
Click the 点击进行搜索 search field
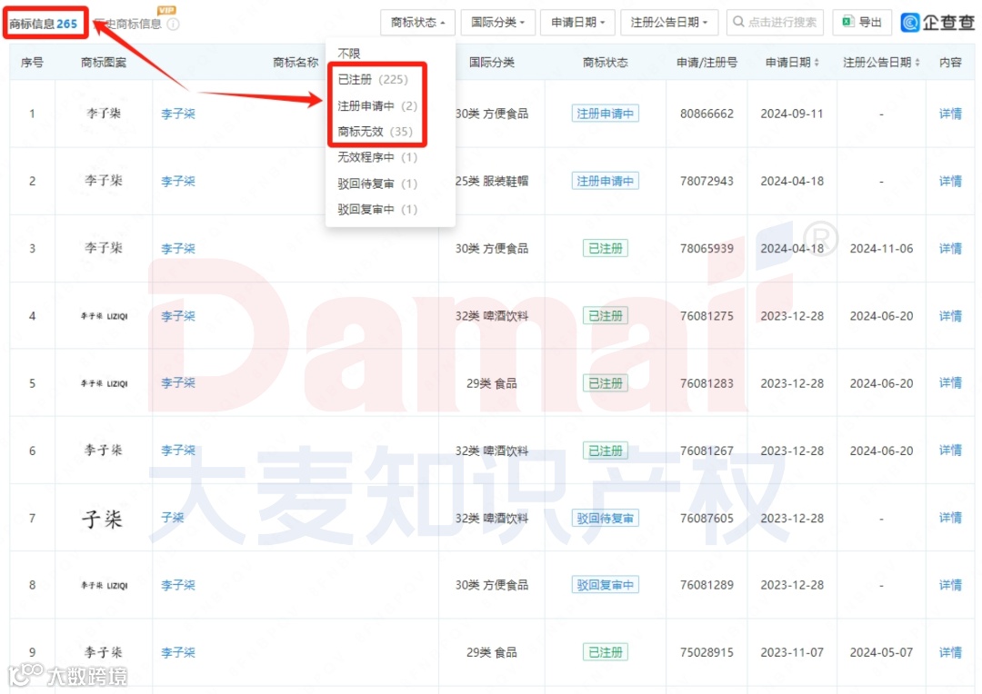click(x=775, y=23)
